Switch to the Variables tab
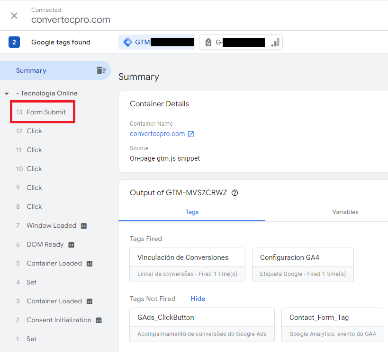The image size is (388, 352). [x=345, y=212]
